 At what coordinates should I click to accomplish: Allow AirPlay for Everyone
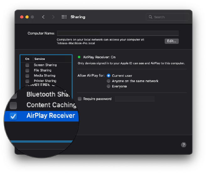point(109,86)
